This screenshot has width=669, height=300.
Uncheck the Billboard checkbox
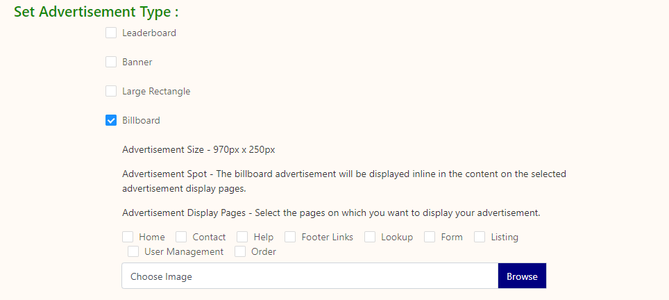click(x=111, y=120)
